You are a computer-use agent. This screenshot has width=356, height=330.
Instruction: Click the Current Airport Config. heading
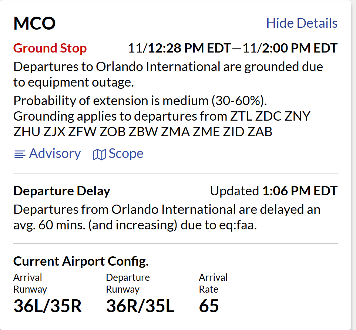click(81, 261)
